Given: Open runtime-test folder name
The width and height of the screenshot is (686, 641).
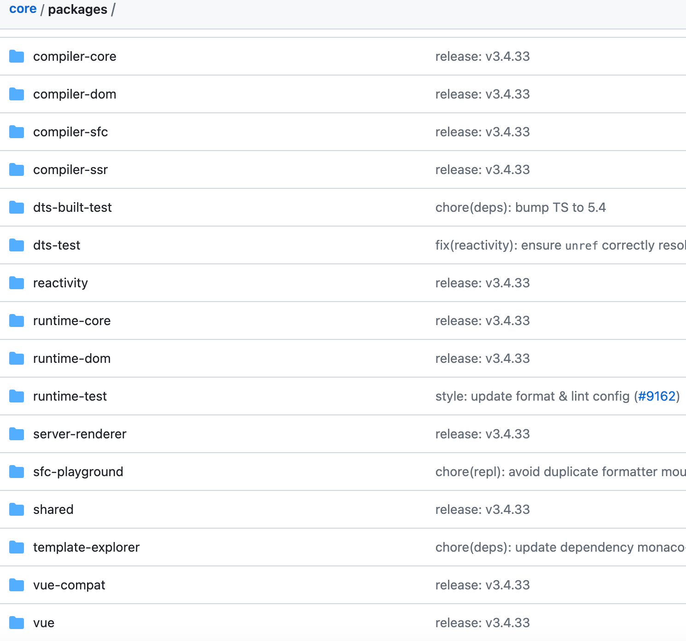Looking at the screenshot, I should point(70,396).
